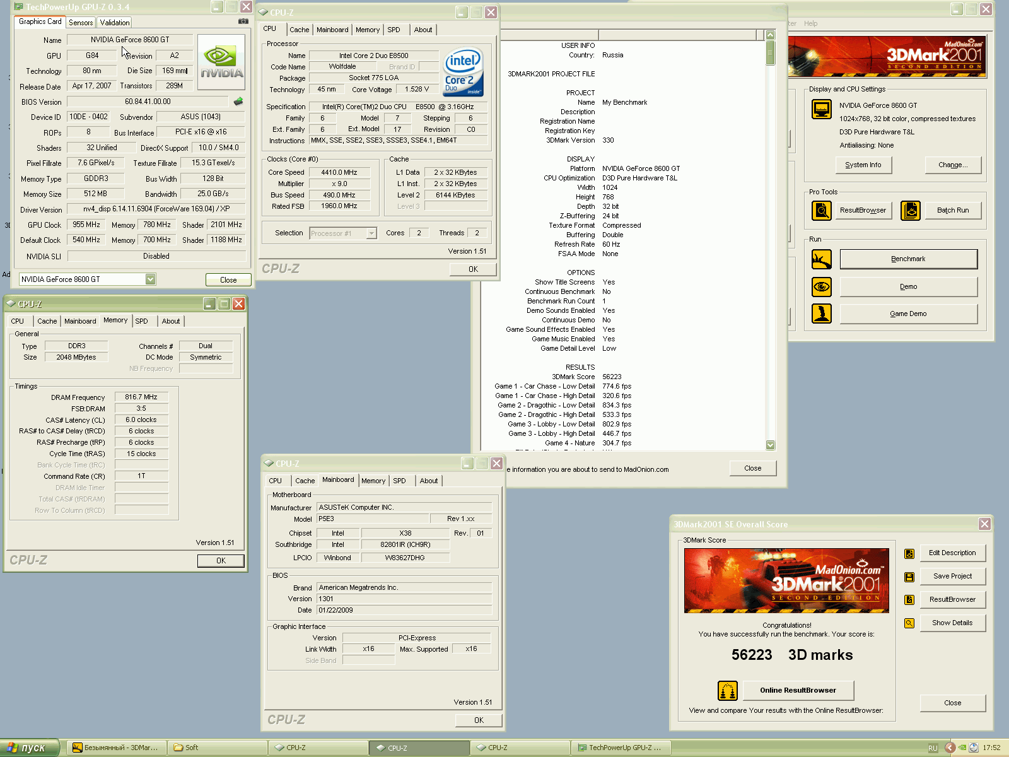Click the tray expand arrow icon

click(x=950, y=748)
